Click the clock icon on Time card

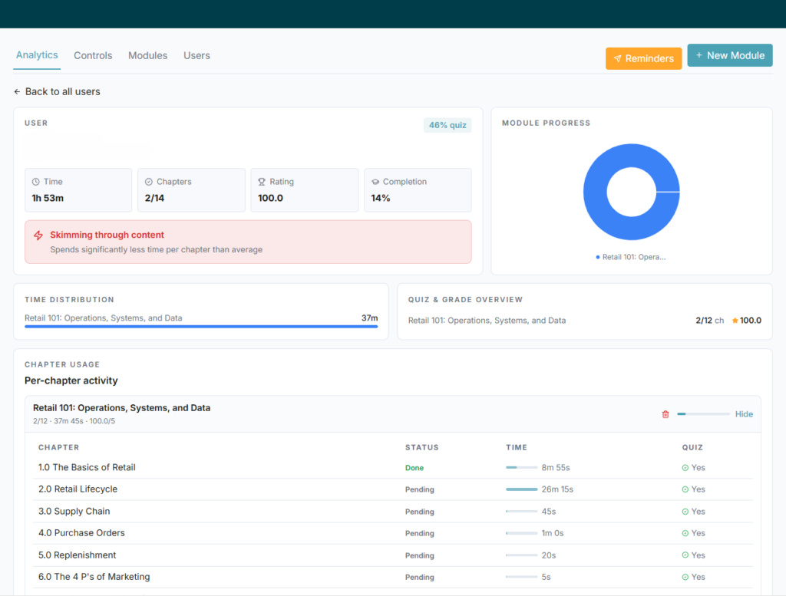click(x=36, y=182)
